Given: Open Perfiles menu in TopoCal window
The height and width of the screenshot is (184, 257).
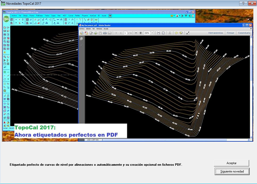Looking at the screenshot, I should tap(77, 16).
